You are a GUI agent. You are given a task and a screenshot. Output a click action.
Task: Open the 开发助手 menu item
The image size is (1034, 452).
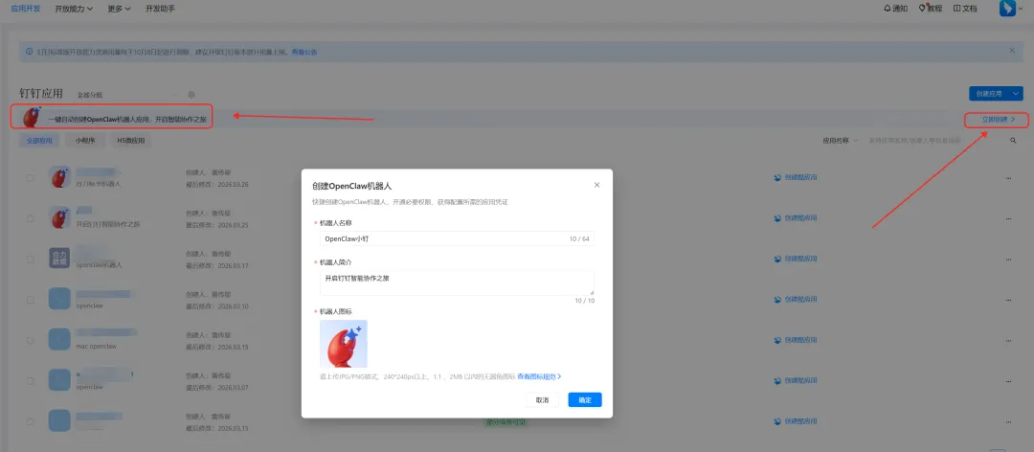tap(160, 9)
